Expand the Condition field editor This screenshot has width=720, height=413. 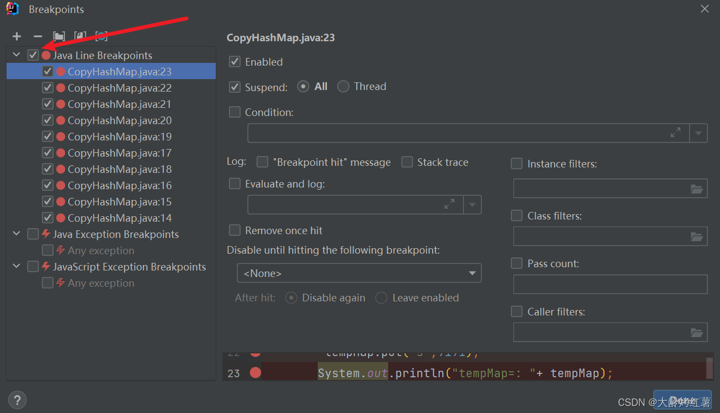[x=676, y=132]
